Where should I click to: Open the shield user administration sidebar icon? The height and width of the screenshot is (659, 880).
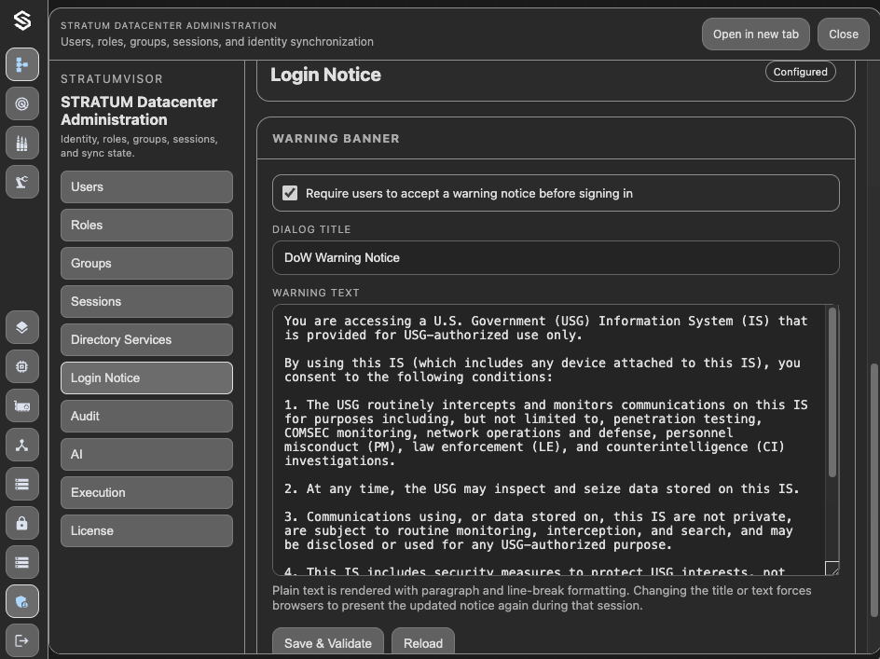[22, 602]
